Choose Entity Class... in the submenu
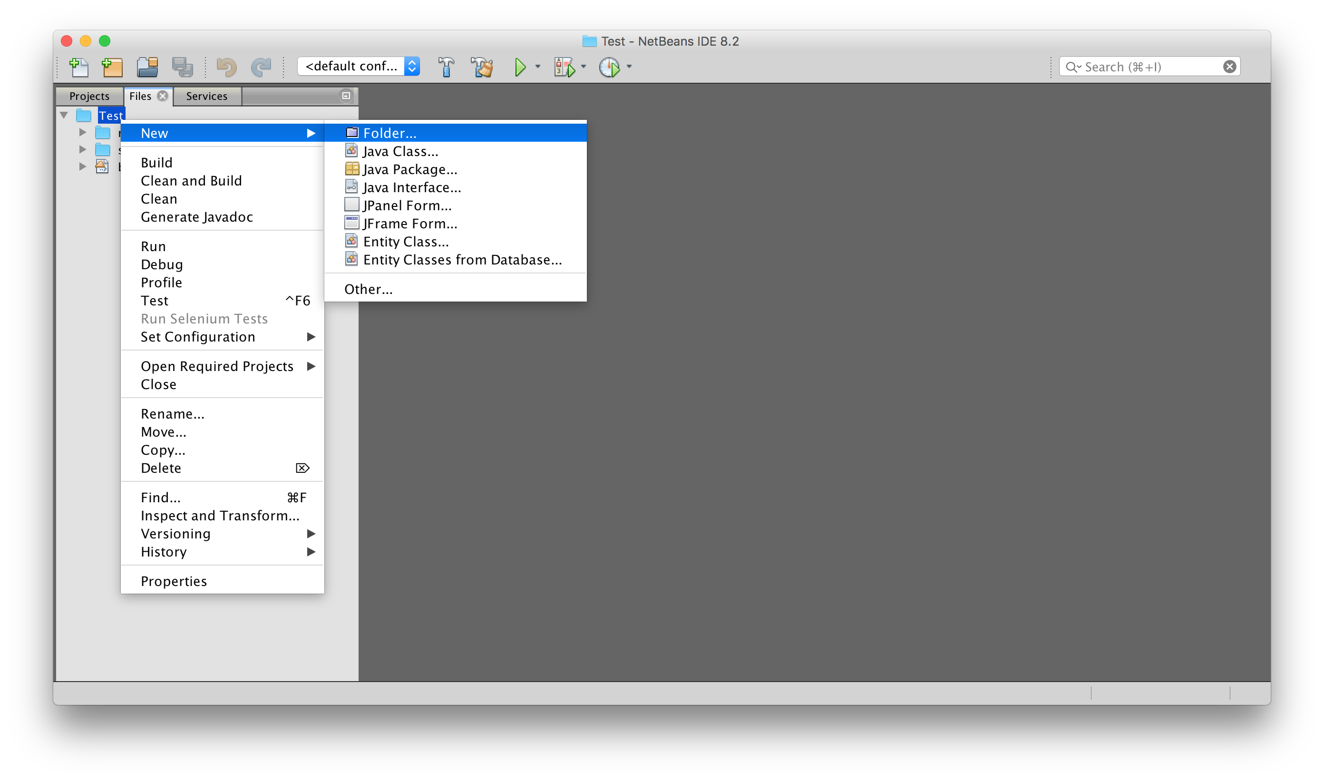The height and width of the screenshot is (781, 1324). click(x=455, y=242)
